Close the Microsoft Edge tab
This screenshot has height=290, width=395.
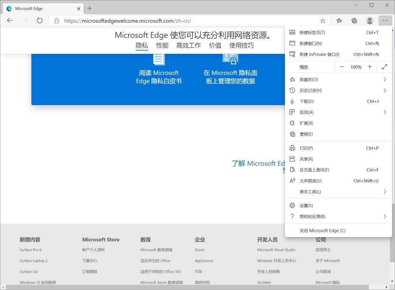coord(79,8)
